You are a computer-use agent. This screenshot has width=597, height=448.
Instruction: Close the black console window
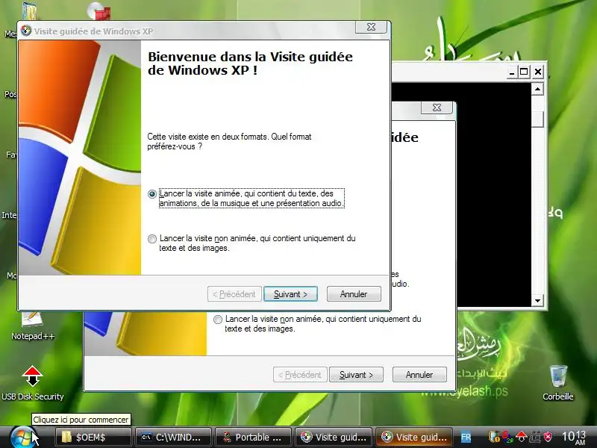click(538, 72)
